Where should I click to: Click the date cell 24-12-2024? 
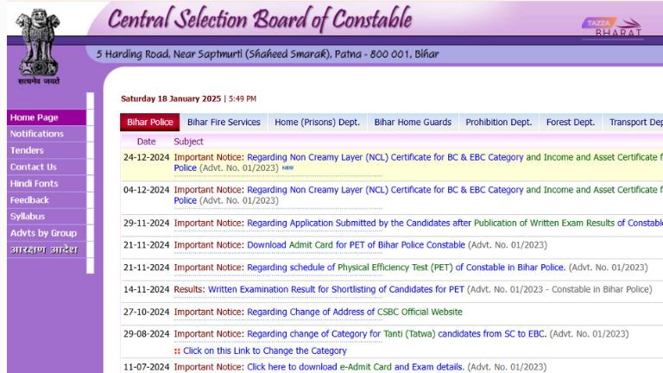(x=146, y=157)
